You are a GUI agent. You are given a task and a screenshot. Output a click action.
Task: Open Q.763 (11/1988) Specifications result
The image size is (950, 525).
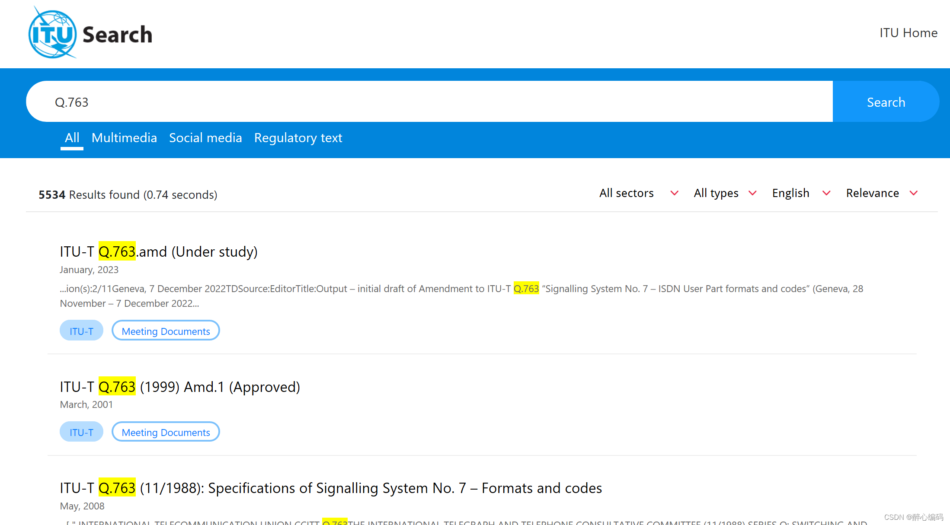click(x=330, y=488)
